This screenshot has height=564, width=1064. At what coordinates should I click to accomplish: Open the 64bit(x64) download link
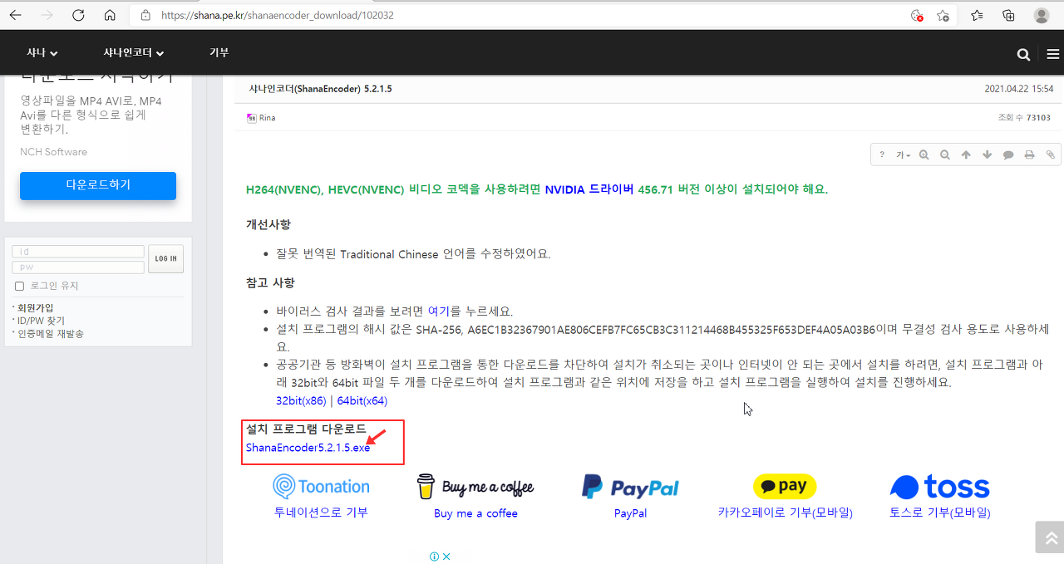[362, 400]
